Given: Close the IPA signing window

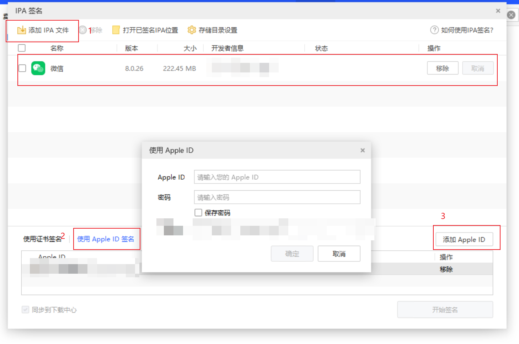Looking at the screenshot, I should point(498,11).
